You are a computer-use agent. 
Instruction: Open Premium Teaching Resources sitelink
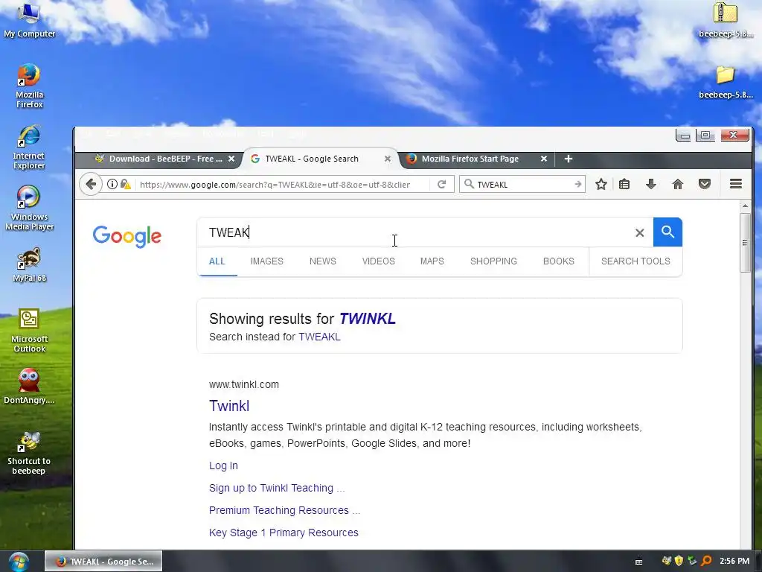285,510
